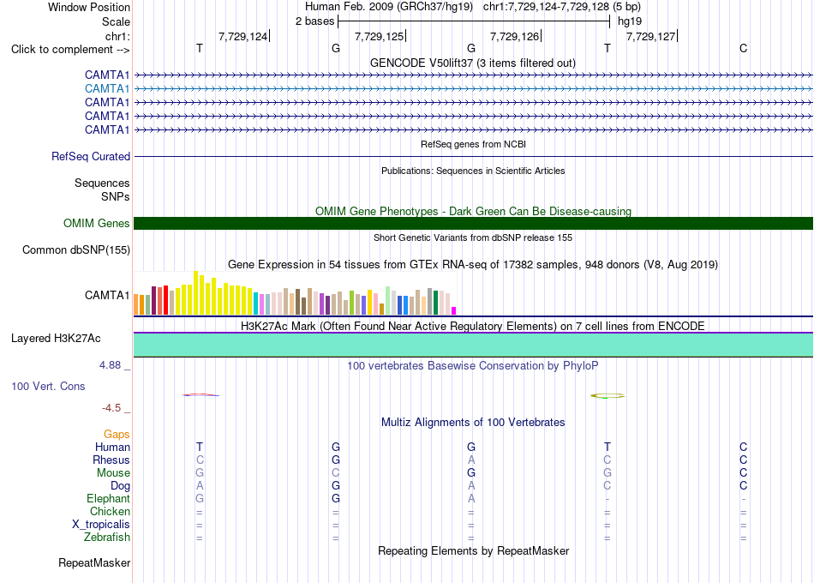The width and height of the screenshot is (814, 583).
Task: Open the GTEx 'Gene Expression in 54 tissues' title
Action: click(473, 264)
